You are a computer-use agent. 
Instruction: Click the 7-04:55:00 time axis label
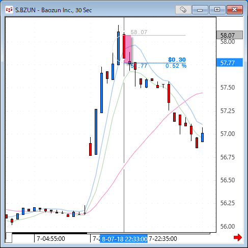tap(51, 239)
